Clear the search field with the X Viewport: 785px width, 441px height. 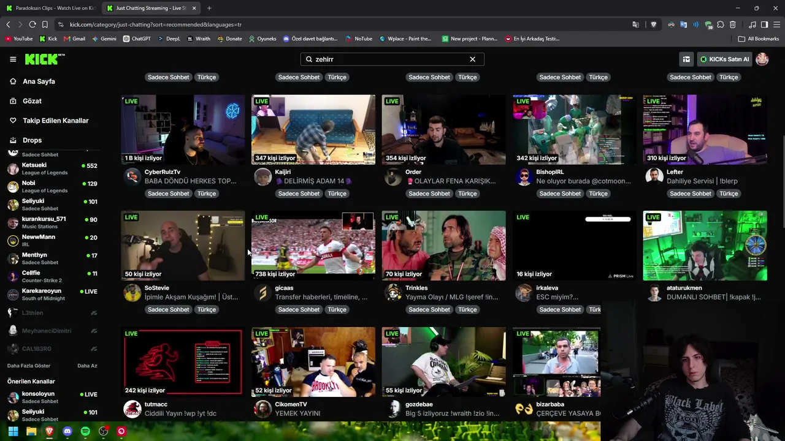pos(472,59)
